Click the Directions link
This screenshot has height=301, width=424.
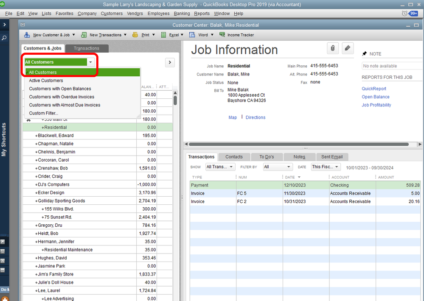256,117
